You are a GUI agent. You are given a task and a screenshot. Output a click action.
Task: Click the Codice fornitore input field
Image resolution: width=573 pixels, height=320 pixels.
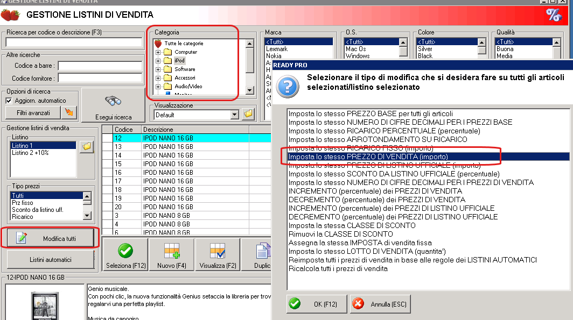click(100, 78)
